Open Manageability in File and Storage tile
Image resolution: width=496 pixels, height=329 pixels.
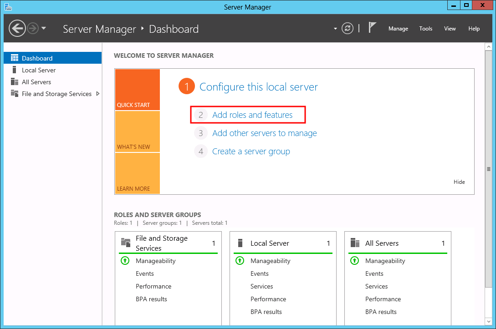[156, 261]
